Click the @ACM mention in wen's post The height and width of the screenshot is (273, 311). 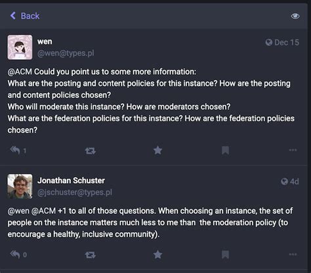[x=20, y=72]
